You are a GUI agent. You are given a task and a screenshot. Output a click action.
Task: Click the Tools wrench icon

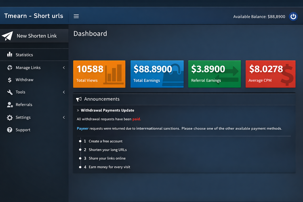[x=10, y=92]
